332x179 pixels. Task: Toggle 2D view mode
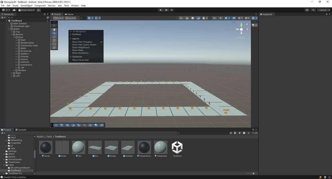tap(214, 18)
